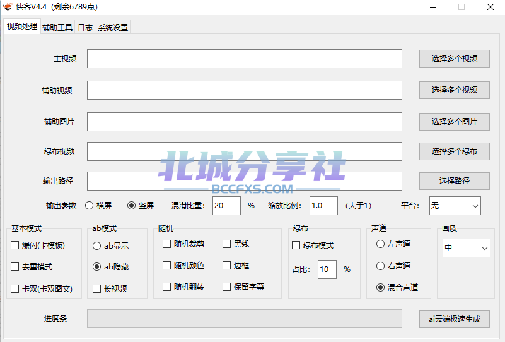Open the 平台 dropdown
This screenshot has height=342, width=505.
[x=455, y=205]
